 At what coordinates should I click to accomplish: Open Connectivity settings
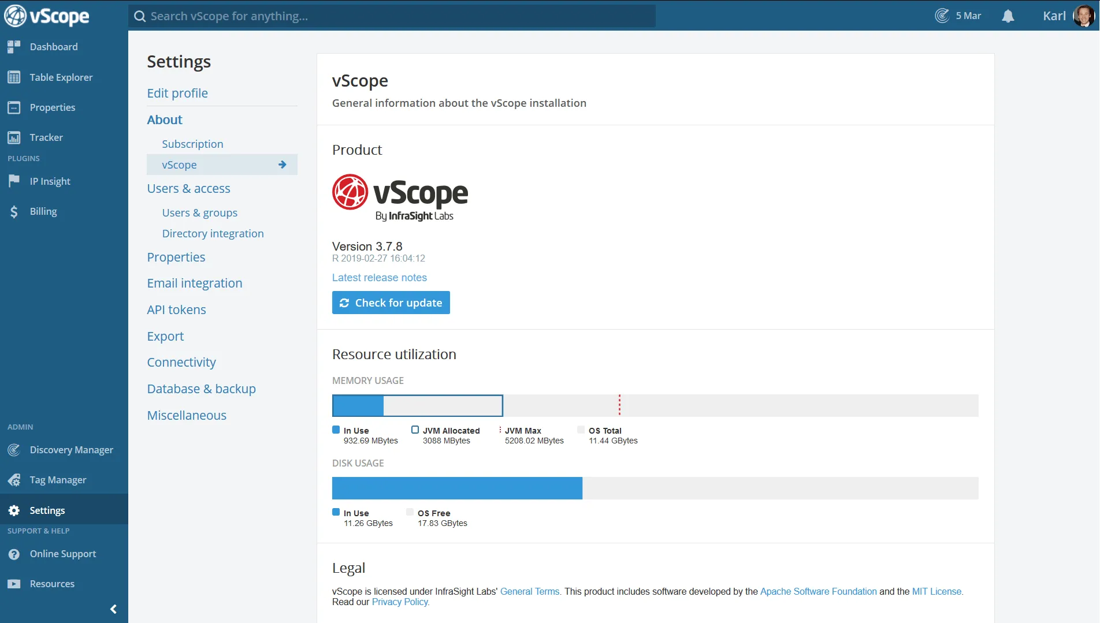(181, 362)
